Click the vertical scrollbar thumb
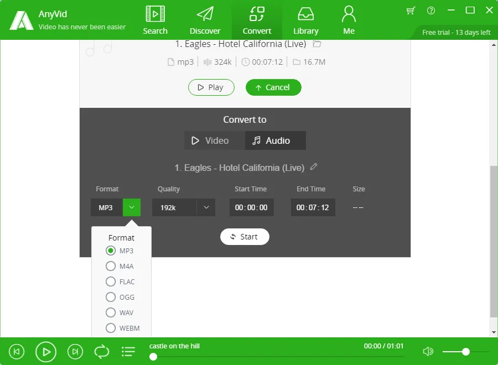Viewport: 498px width, 365px height. 494,241
